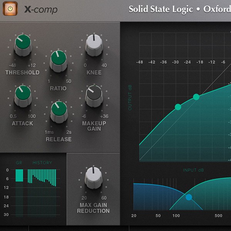Image resolution: width=231 pixels, height=231 pixels.
Task: Click the RATIO label
Action: tap(58, 89)
